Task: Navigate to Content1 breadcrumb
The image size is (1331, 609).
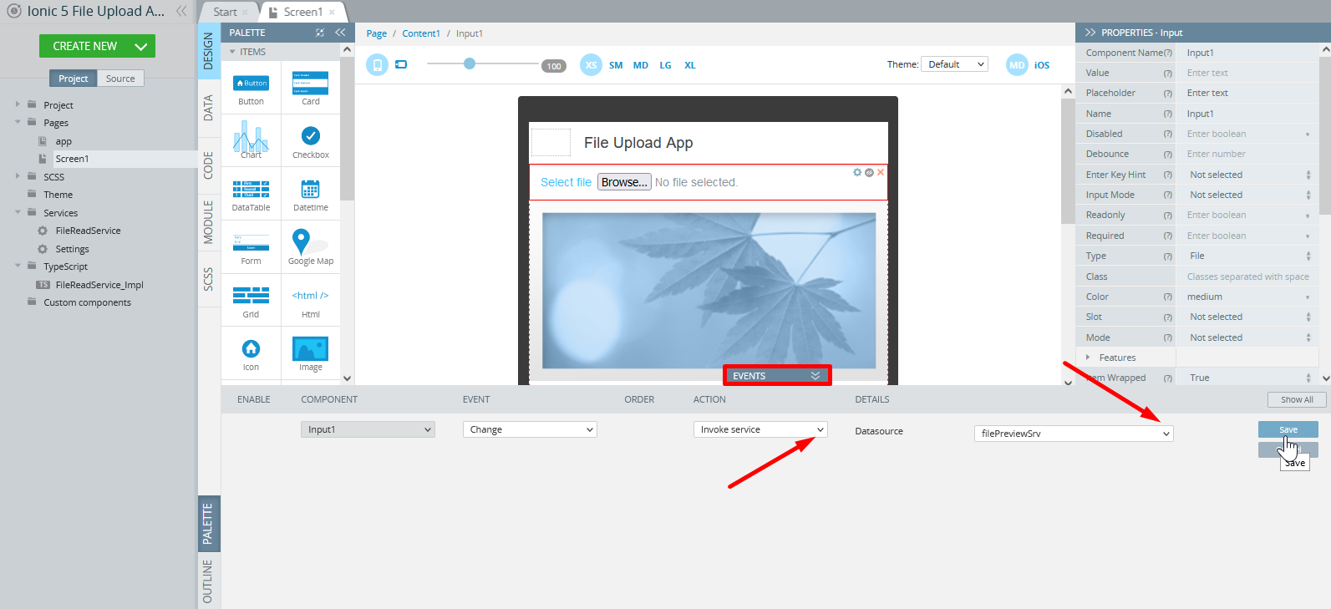Action: coord(420,33)
